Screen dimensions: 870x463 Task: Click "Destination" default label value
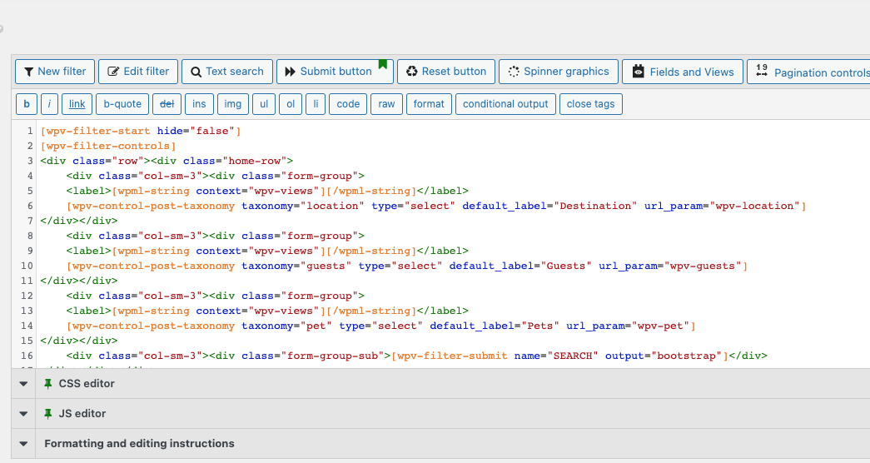click(595, 206)
